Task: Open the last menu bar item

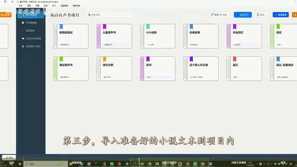Action: pos(76,6)
